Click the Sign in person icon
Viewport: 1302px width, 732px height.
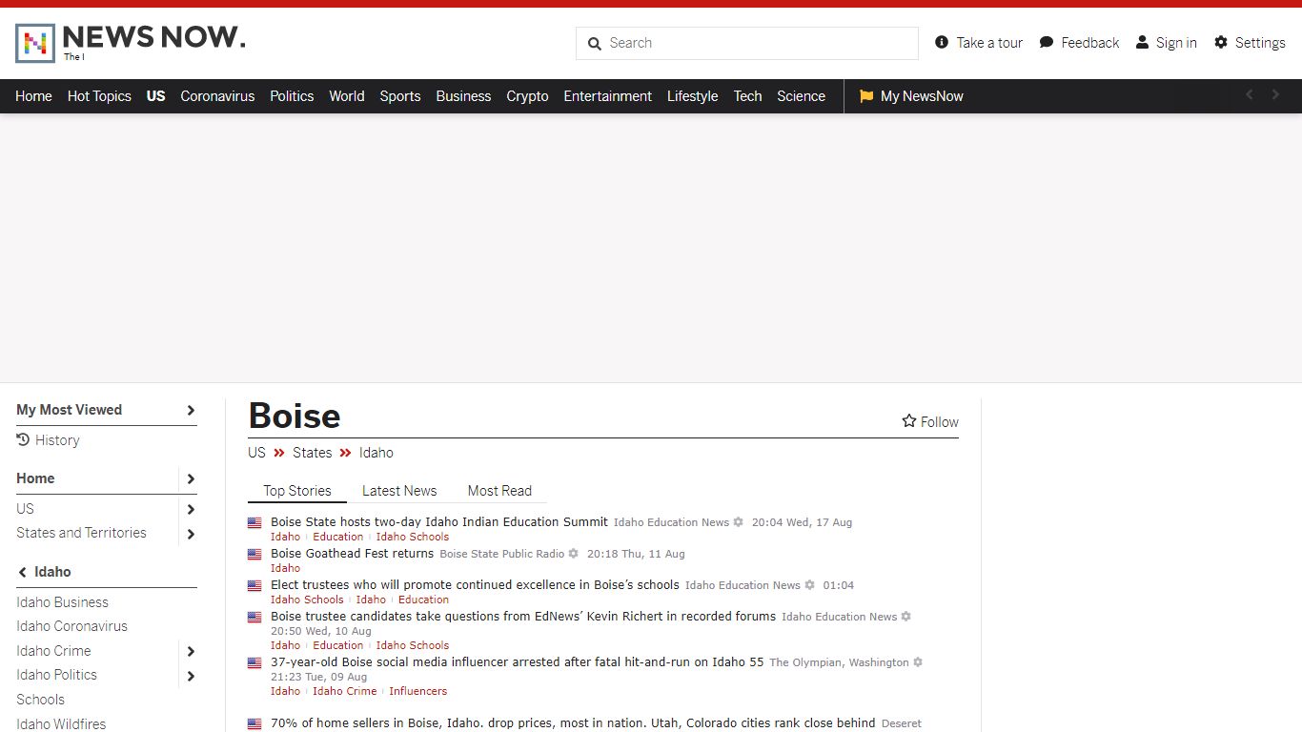[x=1142, y=42]
